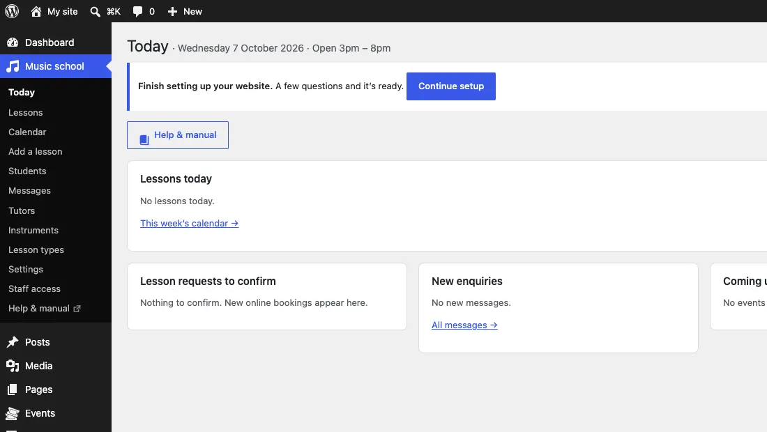Open My site home icon
Viewport: 767px width, 432px height.
[36, 11]
